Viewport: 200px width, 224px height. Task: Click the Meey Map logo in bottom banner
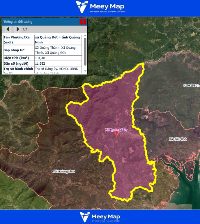[x=100, y=216]
